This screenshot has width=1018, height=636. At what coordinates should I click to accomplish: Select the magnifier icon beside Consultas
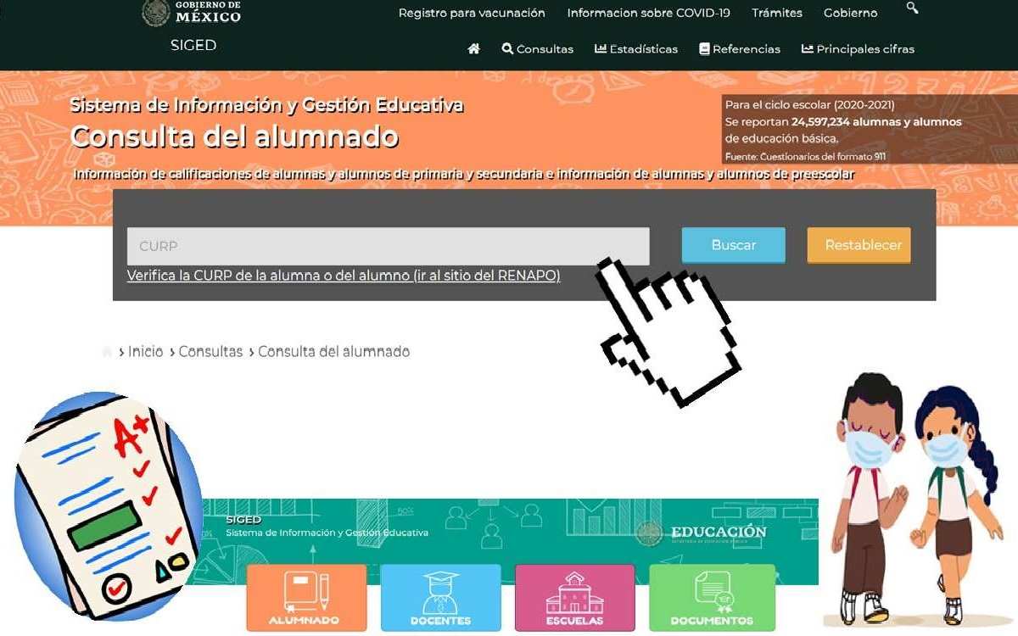506,48
